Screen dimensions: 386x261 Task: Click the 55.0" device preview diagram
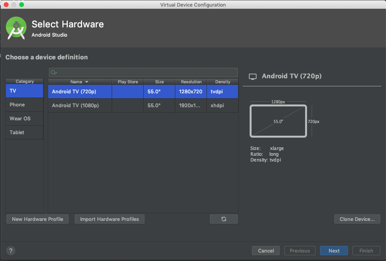click(x=278, y=121)
